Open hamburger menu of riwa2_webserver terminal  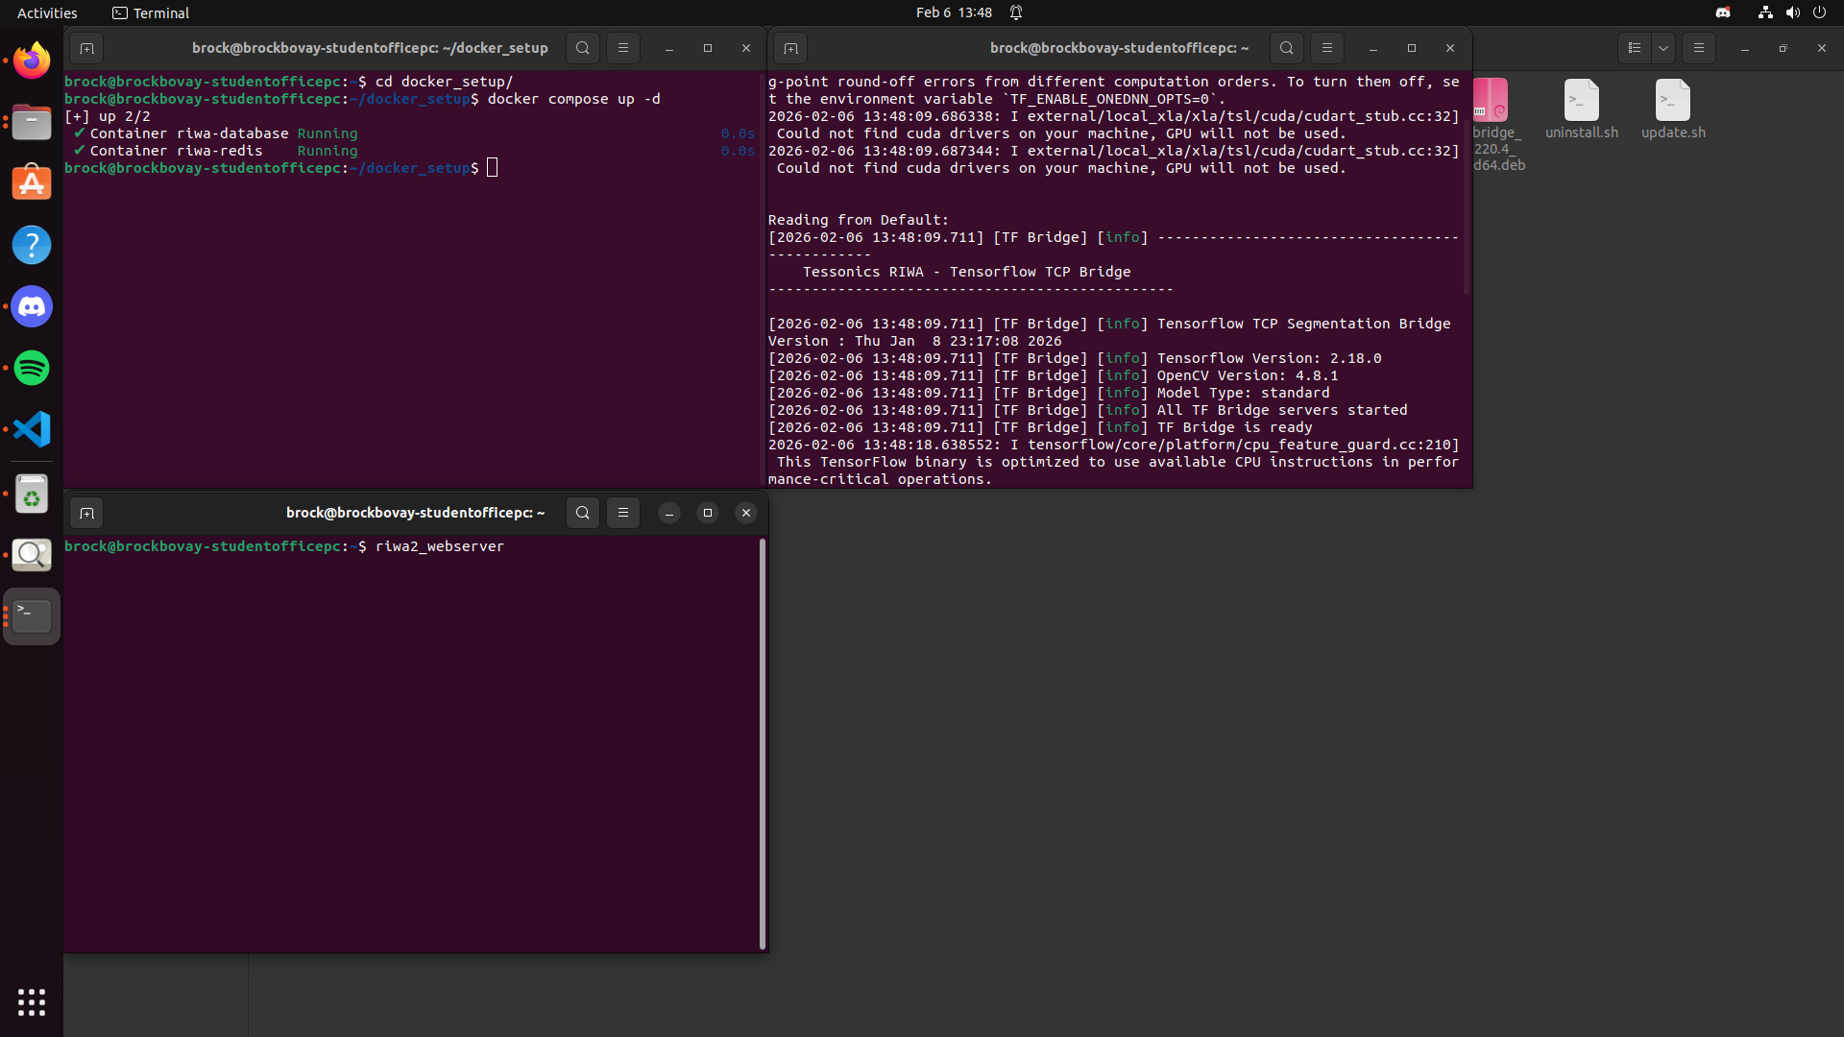[x=623, y=513]
